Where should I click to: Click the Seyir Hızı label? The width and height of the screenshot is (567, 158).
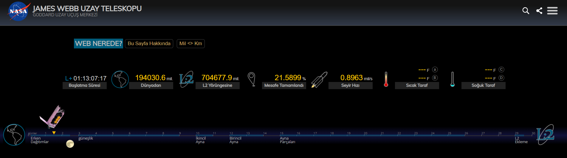pyautogui.click(x=351, y=86)
